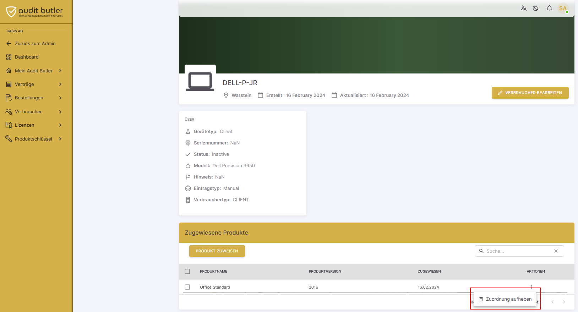Screen dimensions: 578x312
Task: Select Zuordnung aufheben from the menu
Action: click(x=505, y=299)
